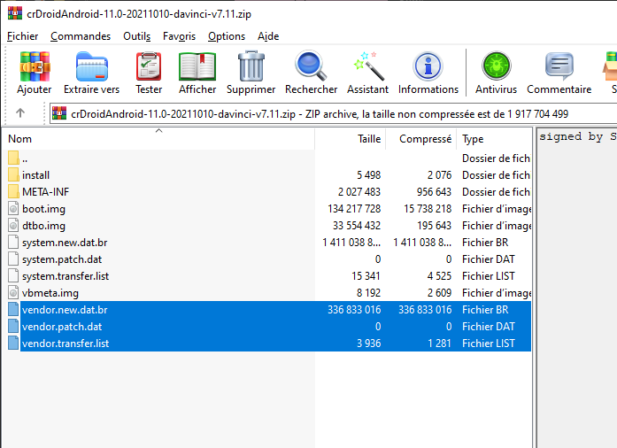This screenshot has width=617, height=448.
Task: Select the vendor.new.dat.br file name
Action: click(x=65, y=310)
